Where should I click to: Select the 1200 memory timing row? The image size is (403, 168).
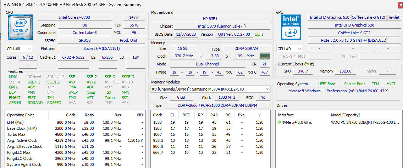(210, 128)
